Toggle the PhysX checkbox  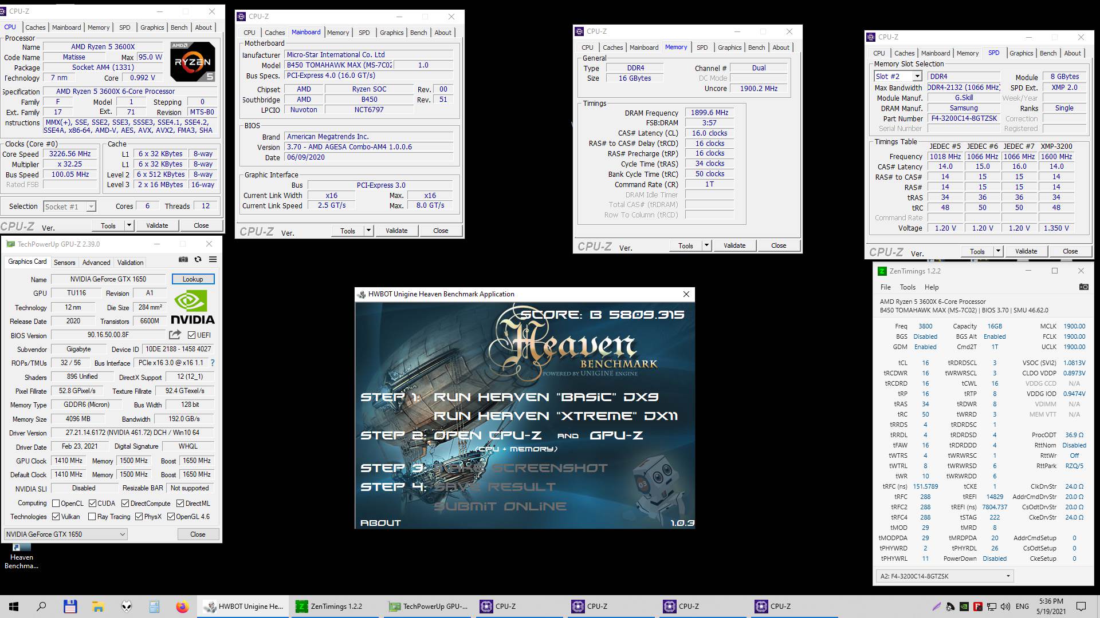click(139, 517)
